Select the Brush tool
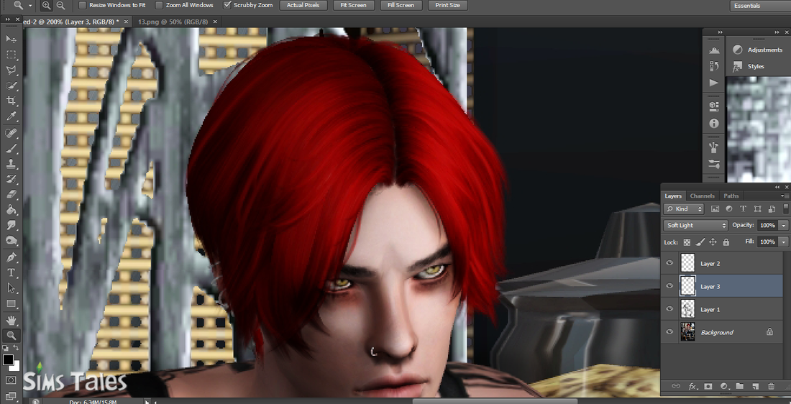791x404 pixels. (x=11, y=149)
